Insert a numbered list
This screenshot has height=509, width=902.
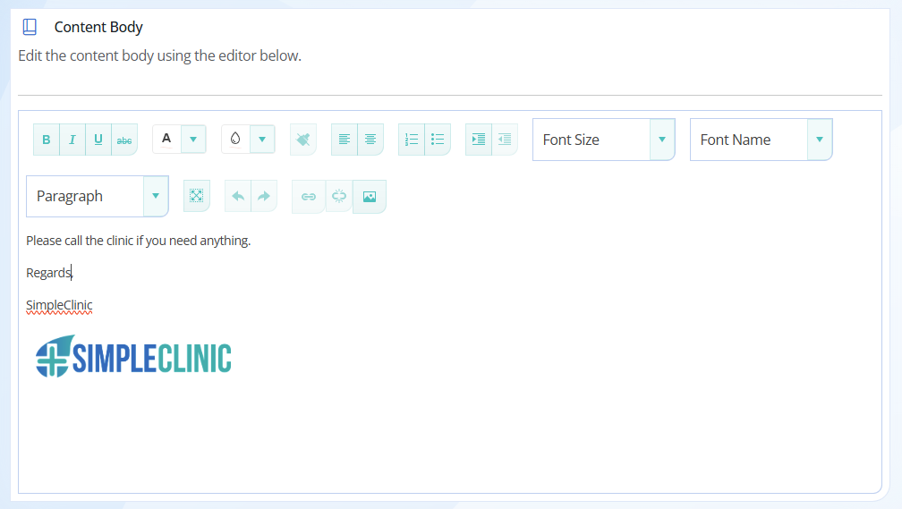(412, 140)
